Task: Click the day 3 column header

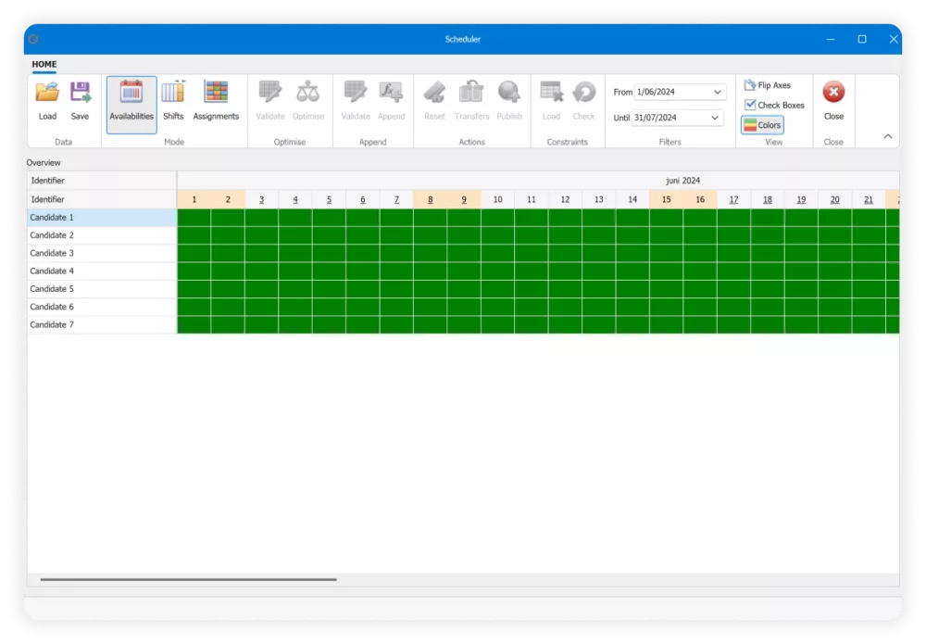Action: pyautogui.click(x=262, y=200)
